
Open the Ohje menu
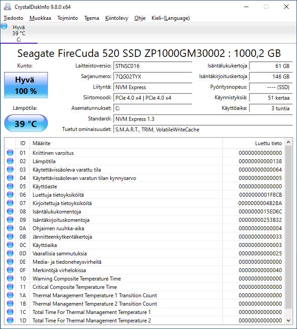(140, 18)
